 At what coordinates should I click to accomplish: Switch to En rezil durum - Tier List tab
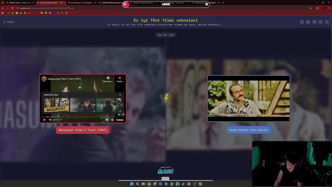(x=81, y=3)
